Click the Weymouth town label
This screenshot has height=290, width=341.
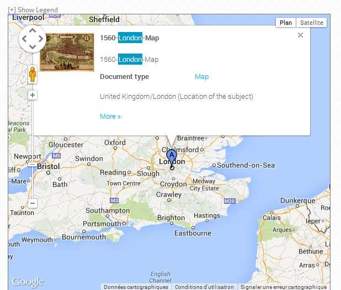37,240
